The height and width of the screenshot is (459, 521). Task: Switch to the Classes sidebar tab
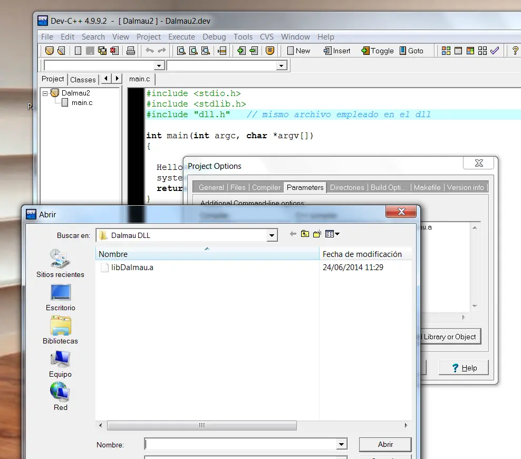pyautogui.click(x=83, y=80)
